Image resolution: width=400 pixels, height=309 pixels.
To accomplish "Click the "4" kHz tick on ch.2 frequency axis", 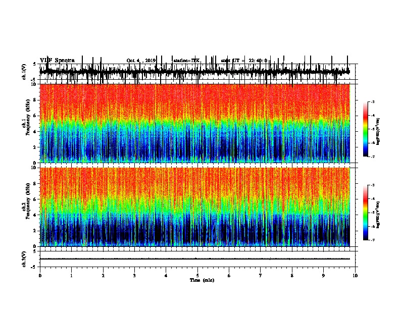I will (35, 215).
